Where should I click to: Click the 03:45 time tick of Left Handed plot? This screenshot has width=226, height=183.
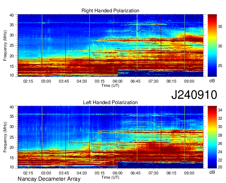click(64, 173)
